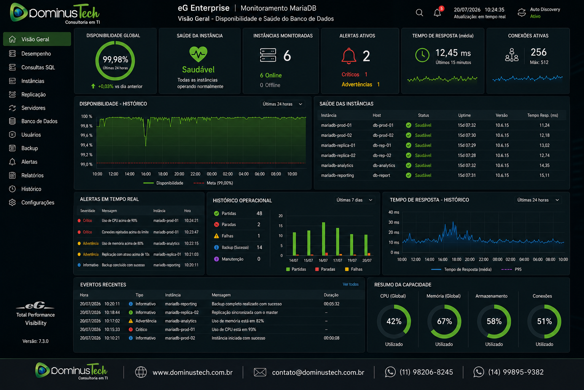Click the (11) 98206-8245 phone number
This screenshot has height=390, width=584.
point(426,372)
